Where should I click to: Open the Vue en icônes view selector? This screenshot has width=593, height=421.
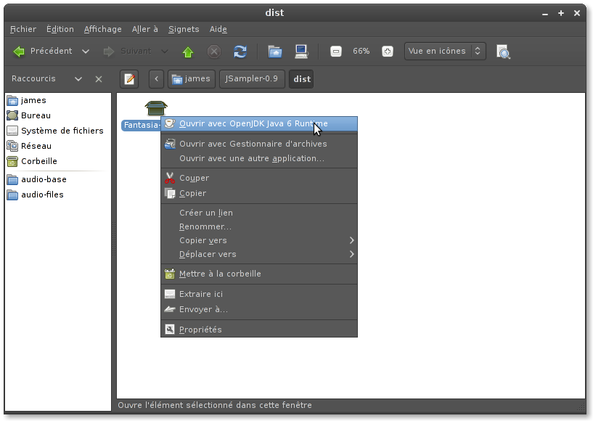tap(445, 51)
